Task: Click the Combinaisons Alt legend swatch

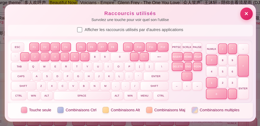Action: (106, 110)
